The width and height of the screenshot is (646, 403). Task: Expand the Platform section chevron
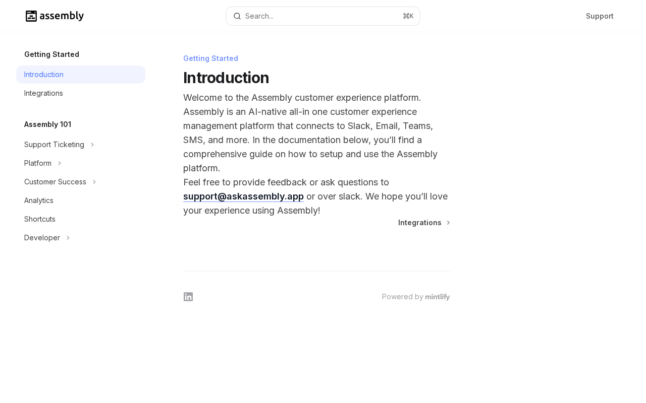point(60,163)
